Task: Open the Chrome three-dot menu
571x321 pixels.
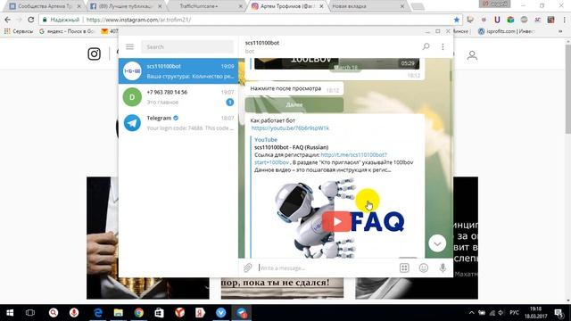Action: point(564,20)
